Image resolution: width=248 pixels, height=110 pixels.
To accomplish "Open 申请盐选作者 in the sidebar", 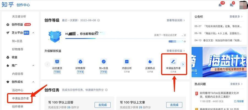I will point(21,98).
